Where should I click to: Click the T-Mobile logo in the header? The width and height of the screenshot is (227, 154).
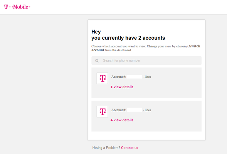17,7
